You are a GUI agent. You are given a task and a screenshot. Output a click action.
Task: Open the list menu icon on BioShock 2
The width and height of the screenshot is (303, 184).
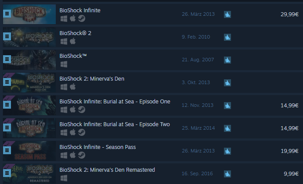pyautogui.click(x=7, y=36)
